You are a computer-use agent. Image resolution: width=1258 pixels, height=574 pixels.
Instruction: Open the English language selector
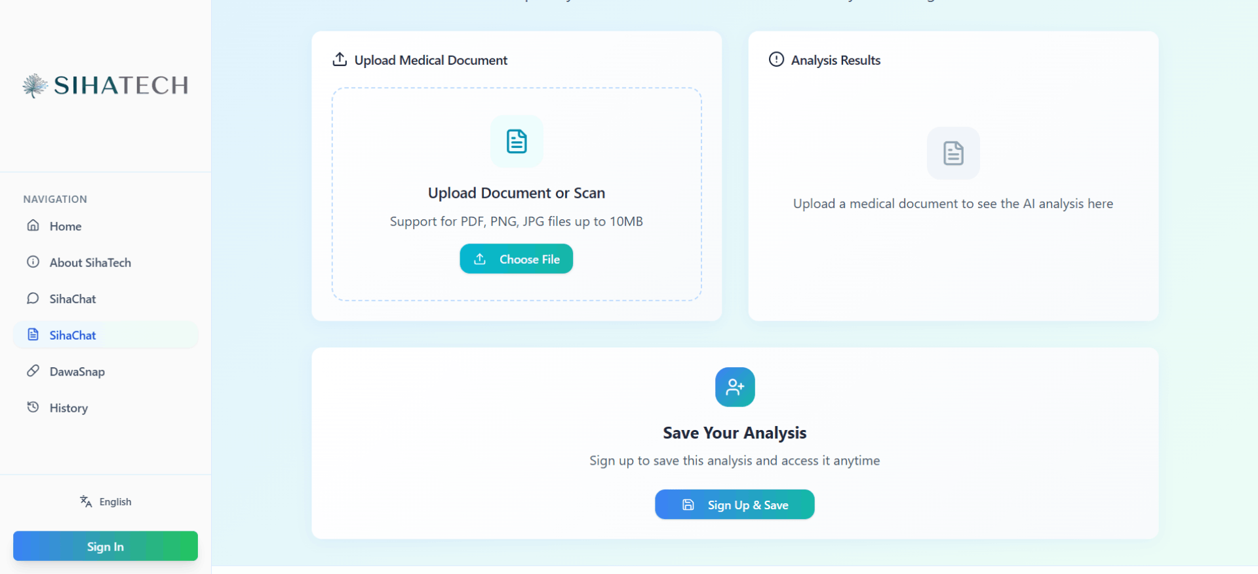106,501
